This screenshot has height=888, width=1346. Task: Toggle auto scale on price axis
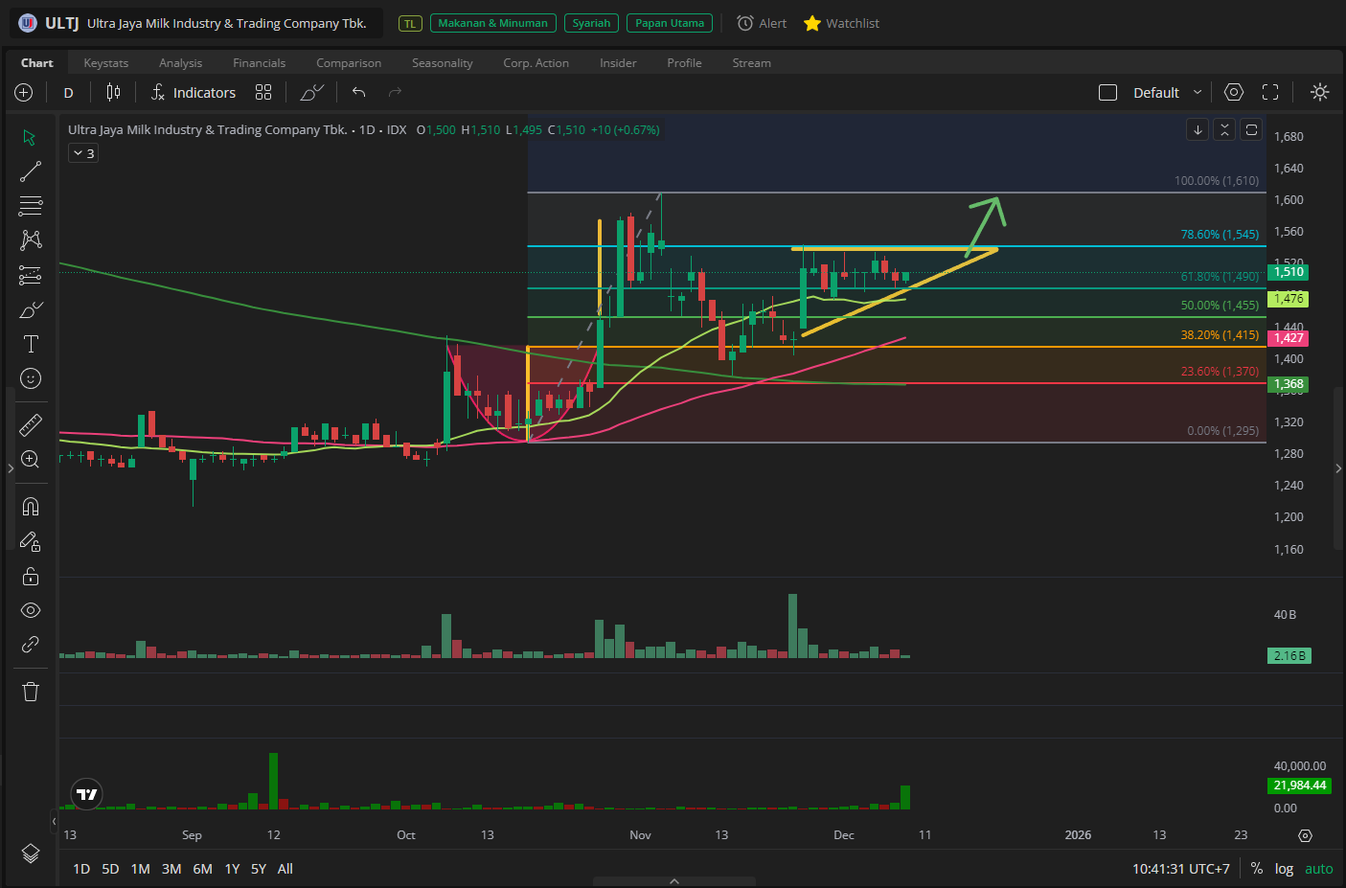tap(1318, 869)
